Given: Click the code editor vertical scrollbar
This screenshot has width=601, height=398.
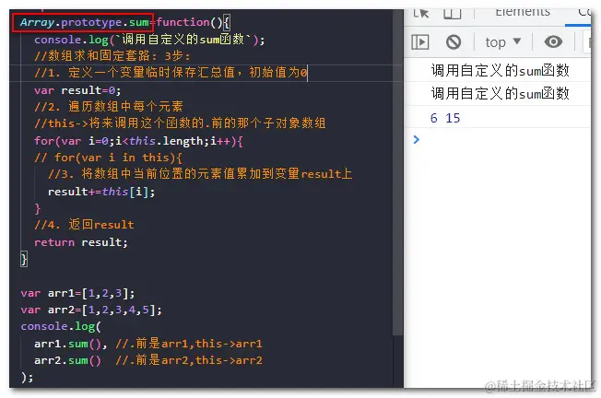Looking at the screenshot, I should tap(398, 172).
